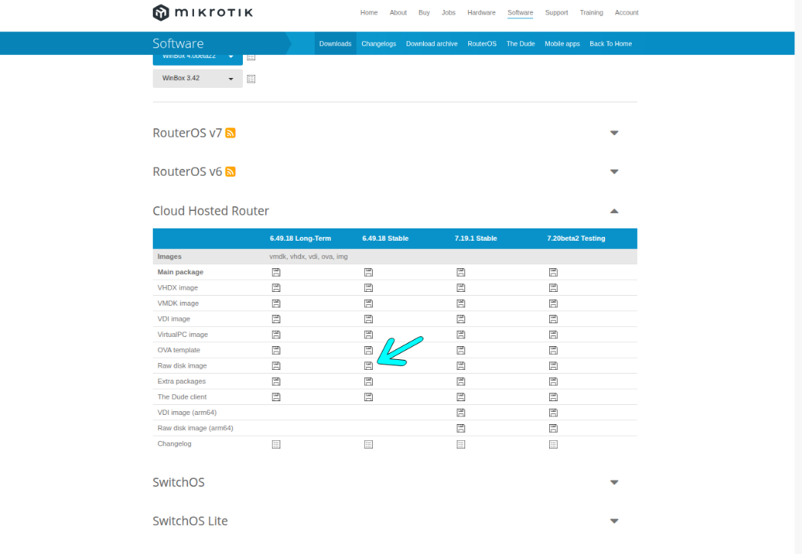
Task: Download Main package for 7.20beta2 Testing
Action: pos(553,272)
